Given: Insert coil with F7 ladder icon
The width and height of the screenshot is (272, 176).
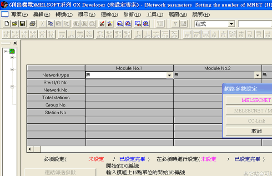Looking at the screenshot, I should click(42, 34).
